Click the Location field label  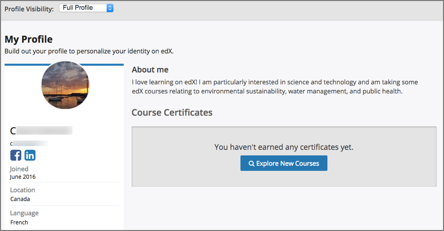(22, 190)
